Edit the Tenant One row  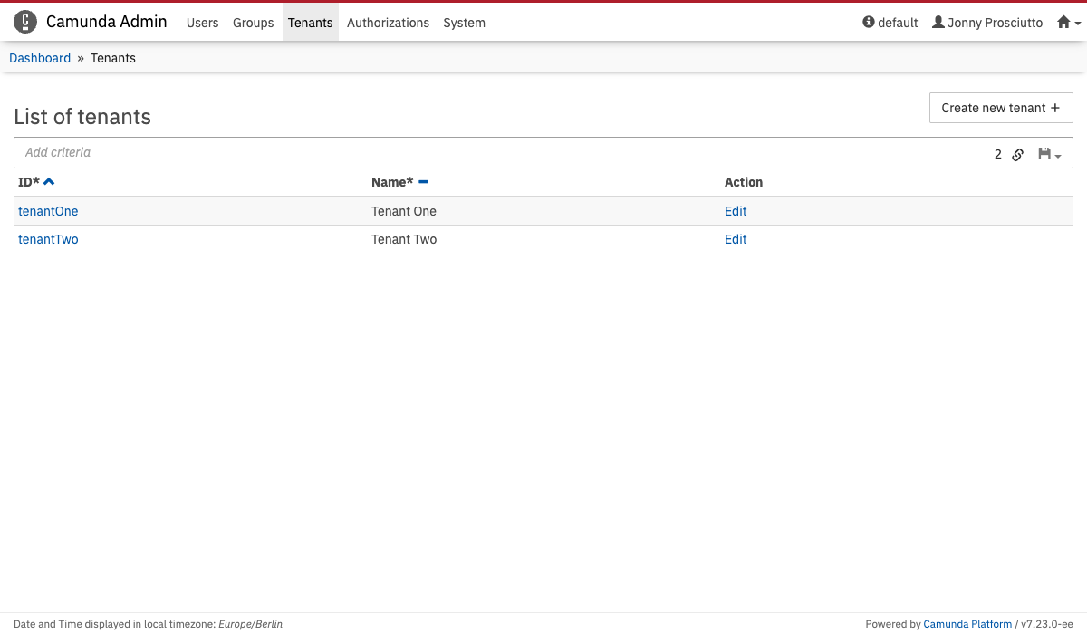736,211
